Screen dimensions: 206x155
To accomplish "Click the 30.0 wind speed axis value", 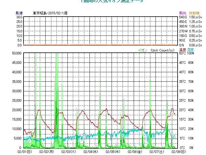I will [x=19, y=17].
